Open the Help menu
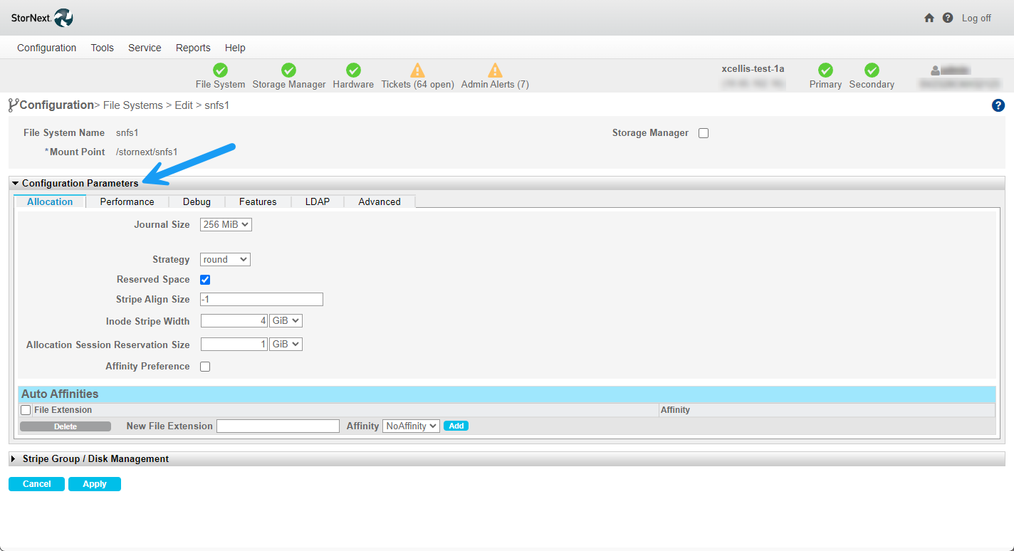The image size is (1014, 551). point(235,48)
